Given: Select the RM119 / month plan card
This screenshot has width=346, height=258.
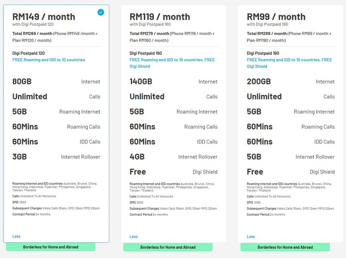Looking at the screenshot, I should (x=173, y=124).
